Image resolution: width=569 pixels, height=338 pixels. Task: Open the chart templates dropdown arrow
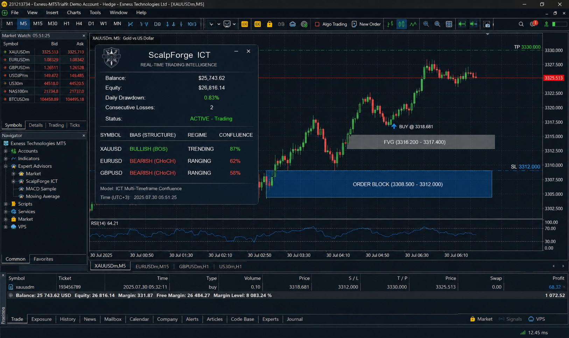coord(234,24)
